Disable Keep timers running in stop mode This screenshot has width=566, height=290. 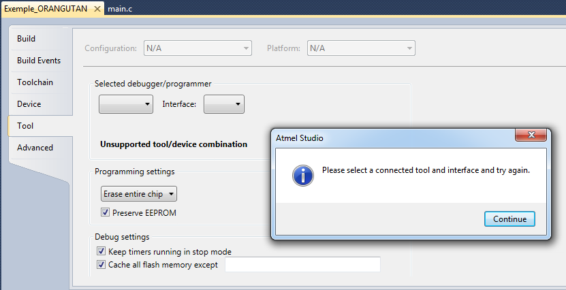click(101, 252)
